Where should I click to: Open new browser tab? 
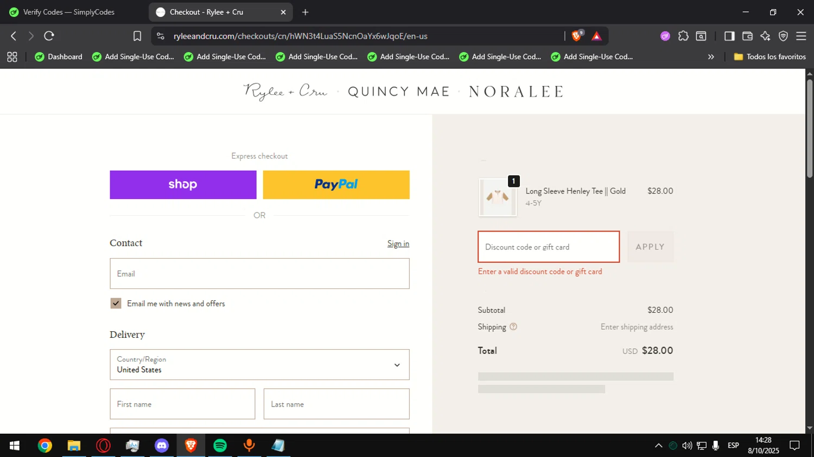(x=305, y=12)
